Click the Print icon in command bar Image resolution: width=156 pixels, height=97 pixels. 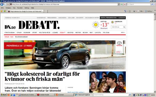click(x=134, y=11)
